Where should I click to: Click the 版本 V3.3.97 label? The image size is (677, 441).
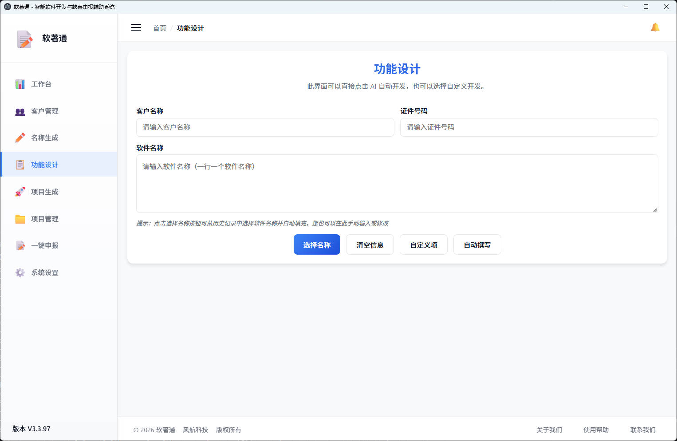[x=31, y=429]
